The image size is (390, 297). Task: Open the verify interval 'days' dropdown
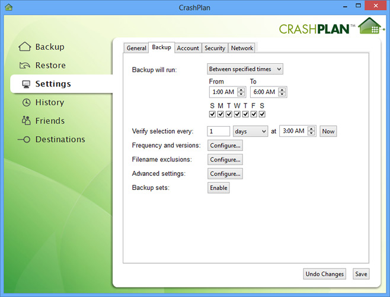coord(250,131)
